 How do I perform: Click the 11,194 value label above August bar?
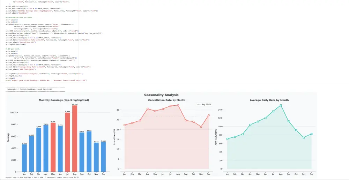coord(75,105)
